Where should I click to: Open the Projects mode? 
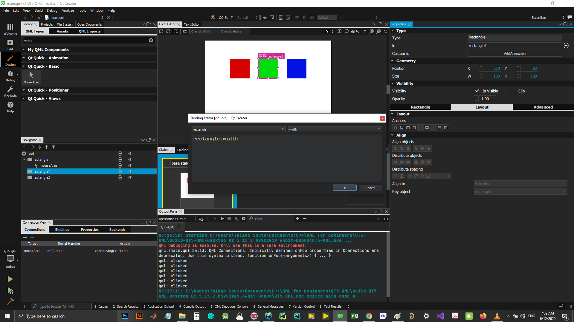pyautogui.click(x=10, y=91)
